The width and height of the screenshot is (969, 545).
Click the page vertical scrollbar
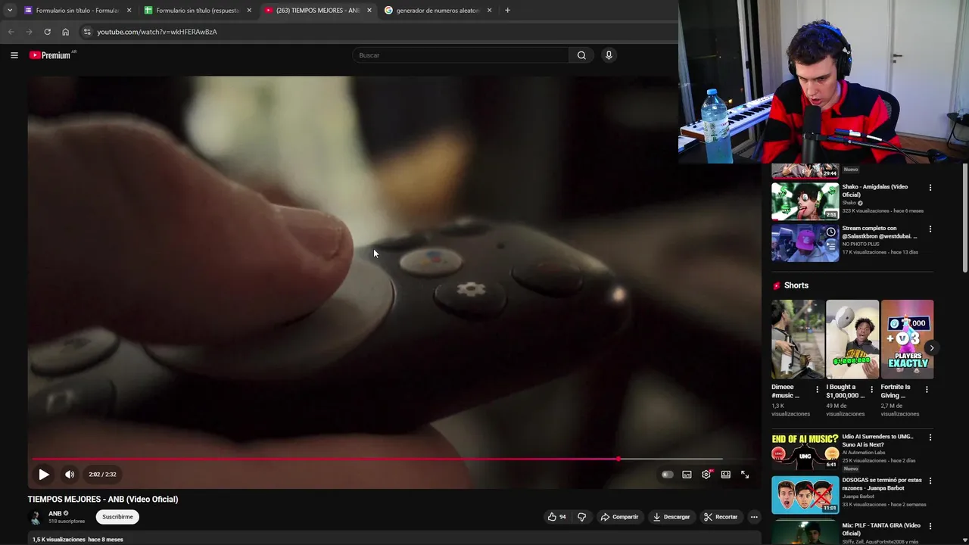964,219
